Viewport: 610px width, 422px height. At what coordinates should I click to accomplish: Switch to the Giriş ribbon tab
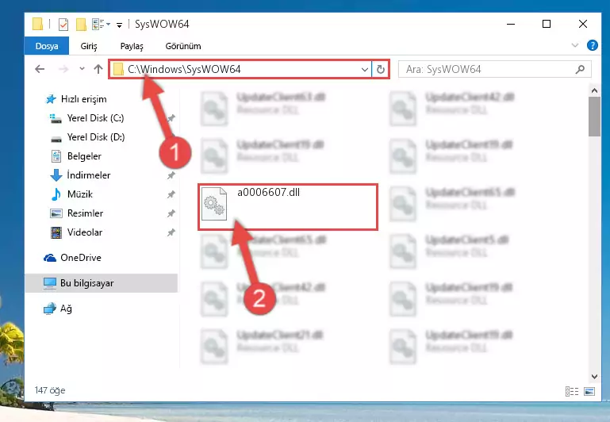pos(89,46)
